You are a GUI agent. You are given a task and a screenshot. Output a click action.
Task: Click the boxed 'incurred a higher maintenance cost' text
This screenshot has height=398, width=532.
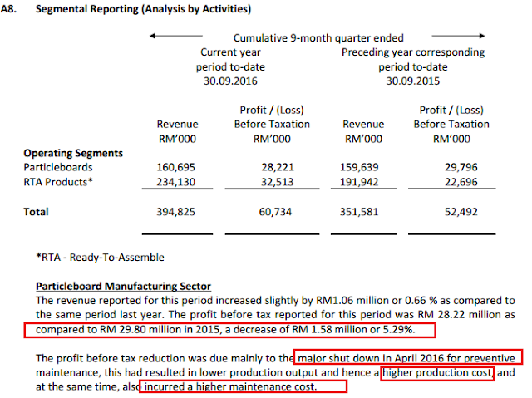tap(230, 387)
